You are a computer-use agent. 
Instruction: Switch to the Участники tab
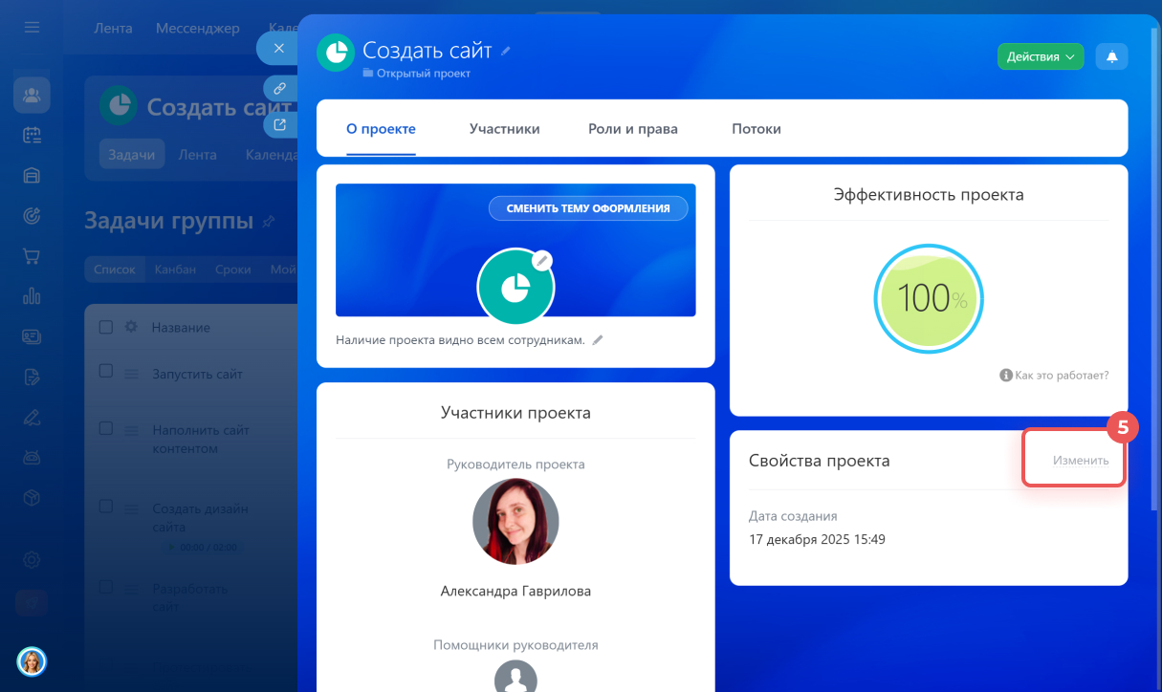(504, 129)
